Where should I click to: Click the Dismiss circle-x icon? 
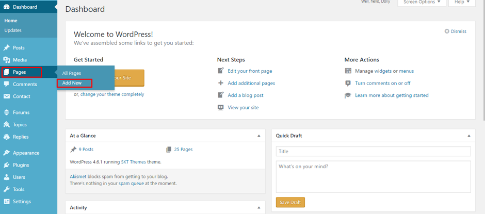point(447,31)
